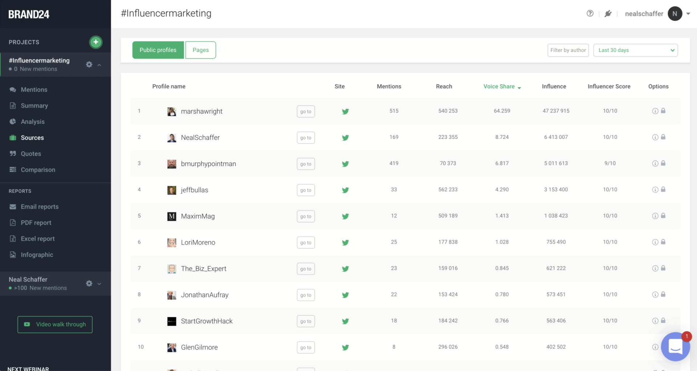Expand the Neal Schaffer project chevron

tap(99, 284)
